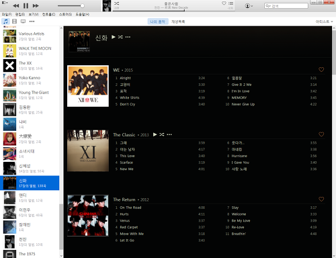Click the Never Give Up track

click(243, 104)
